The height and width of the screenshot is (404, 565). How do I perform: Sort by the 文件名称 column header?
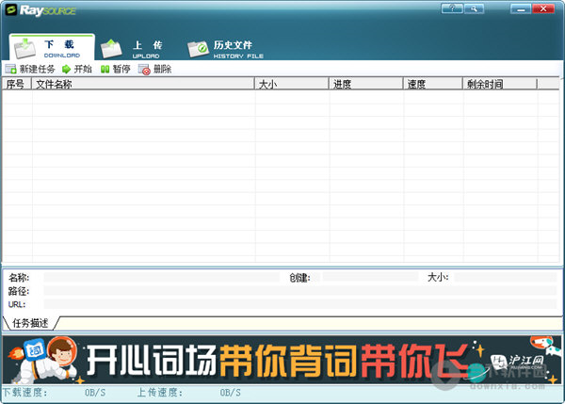click(143, 84)
